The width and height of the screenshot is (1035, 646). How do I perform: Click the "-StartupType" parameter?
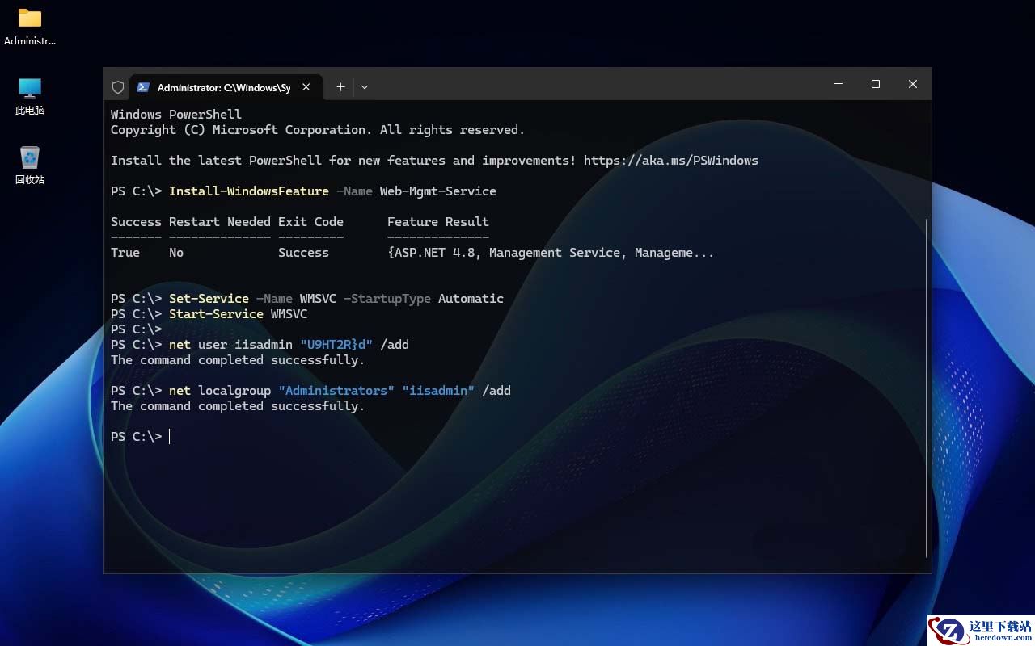387,299
